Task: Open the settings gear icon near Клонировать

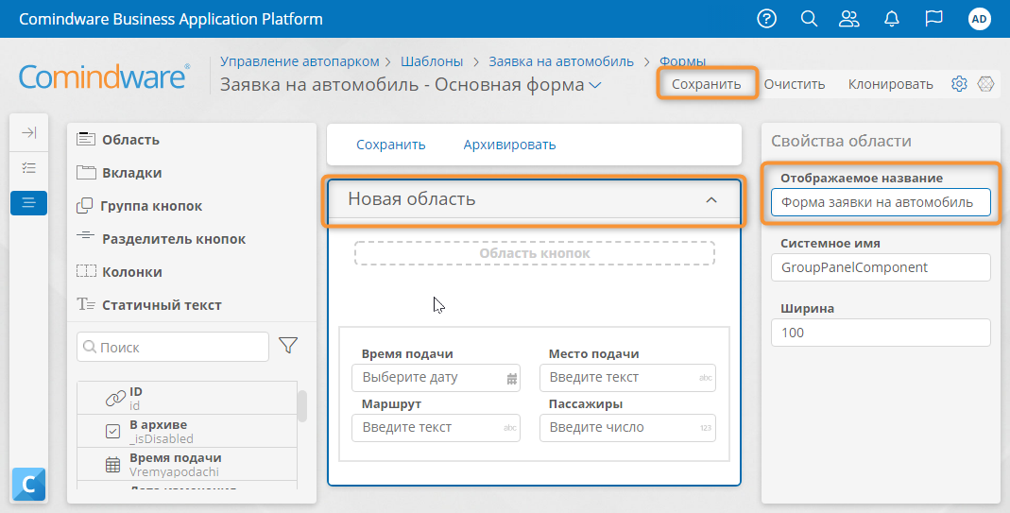Action: (x=959, y=84)
